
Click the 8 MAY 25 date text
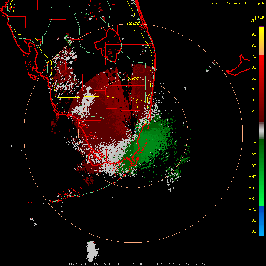[x=178, y=264]
